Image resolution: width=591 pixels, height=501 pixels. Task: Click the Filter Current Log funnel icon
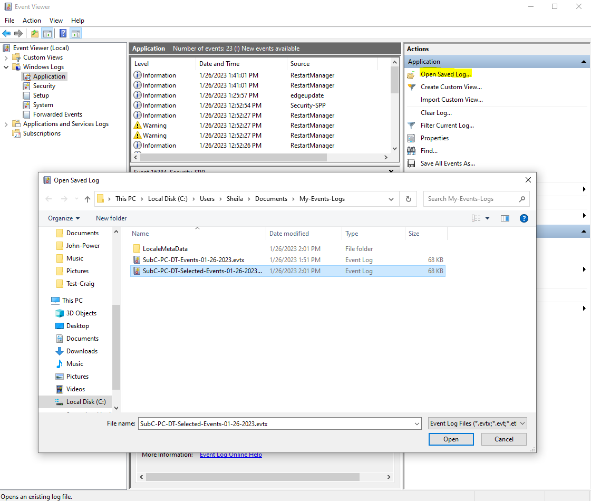[411, 126]
